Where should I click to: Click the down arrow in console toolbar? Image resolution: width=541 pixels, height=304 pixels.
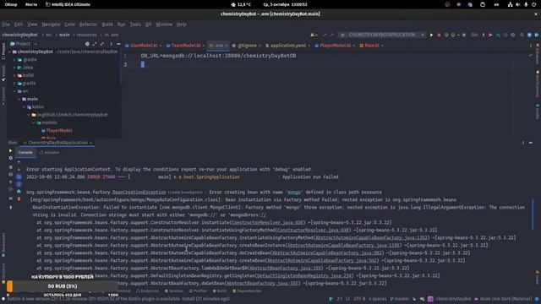19,169
